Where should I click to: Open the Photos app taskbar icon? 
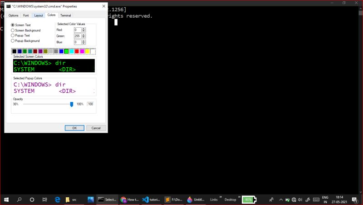point(90,200)
